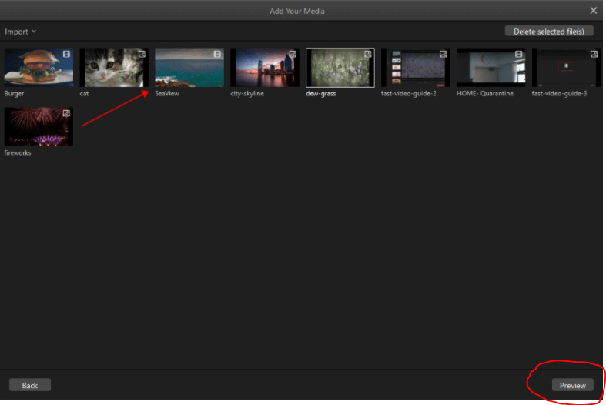
Task: Open the Import dropdown menu
Action: [20, 32]
